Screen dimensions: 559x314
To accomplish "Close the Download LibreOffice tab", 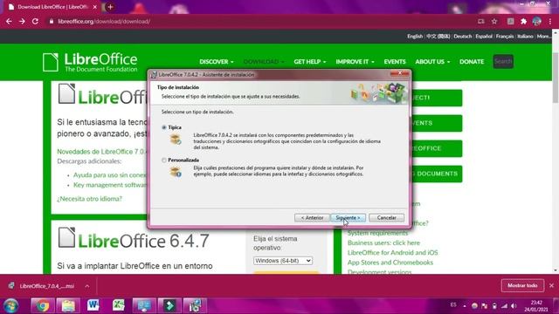I will 95,7.
